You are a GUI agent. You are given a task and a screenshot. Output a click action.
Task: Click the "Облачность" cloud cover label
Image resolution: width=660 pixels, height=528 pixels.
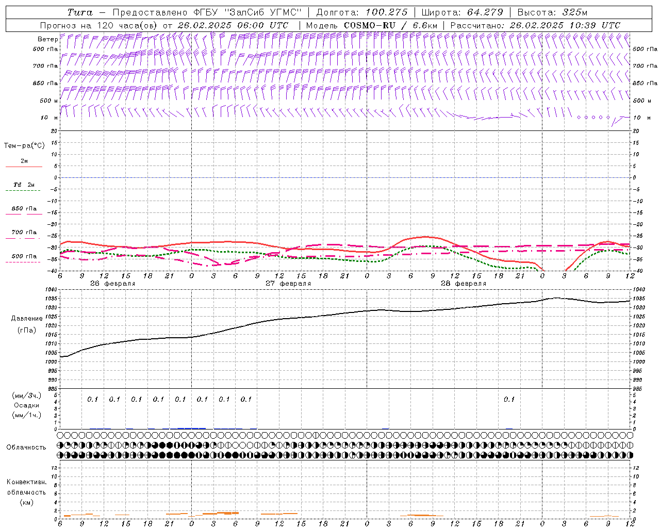click(x=26, y=448)
